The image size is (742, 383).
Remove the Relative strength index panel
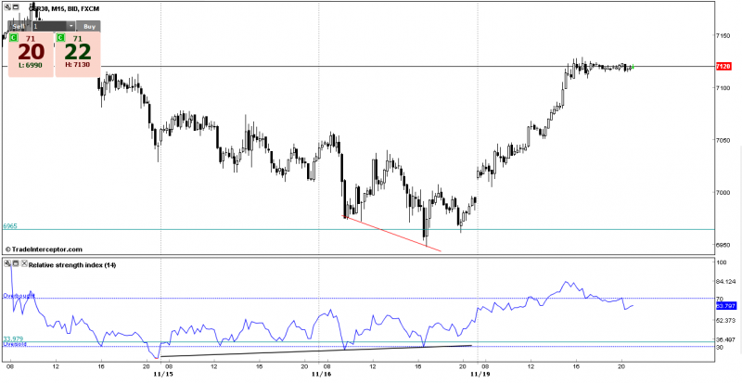click(24, 265)
